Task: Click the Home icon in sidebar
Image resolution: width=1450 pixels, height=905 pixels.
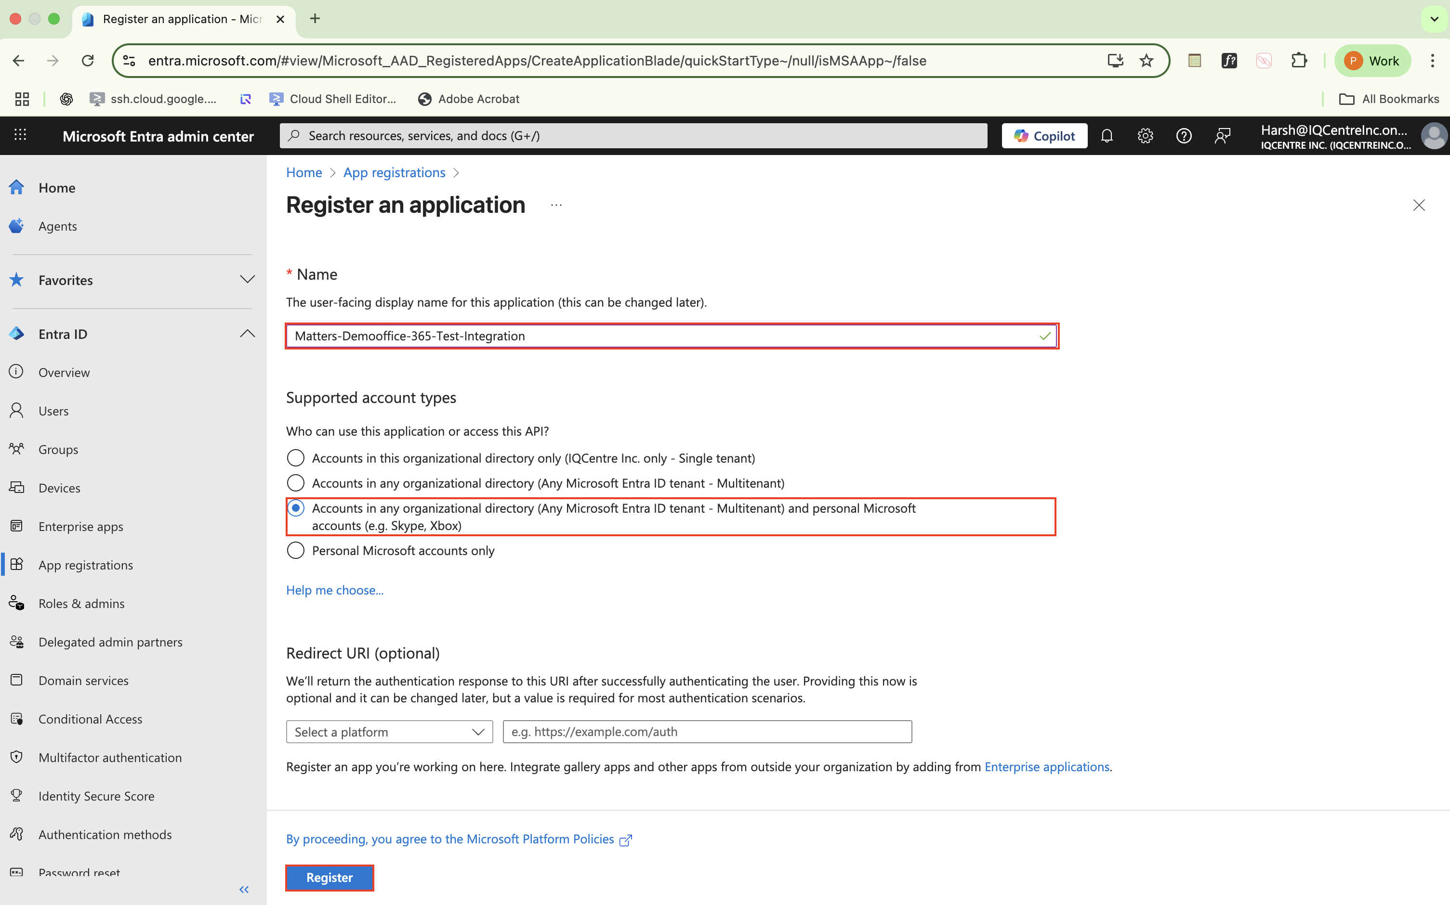Action: click(17, 187)
